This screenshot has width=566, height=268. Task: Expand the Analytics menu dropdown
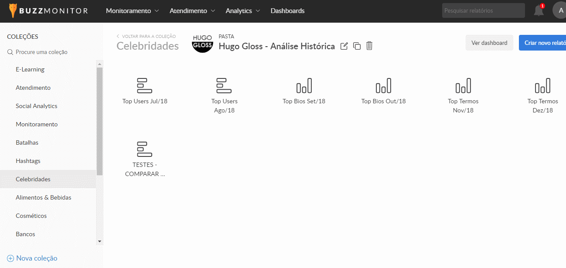pos(242,11)
